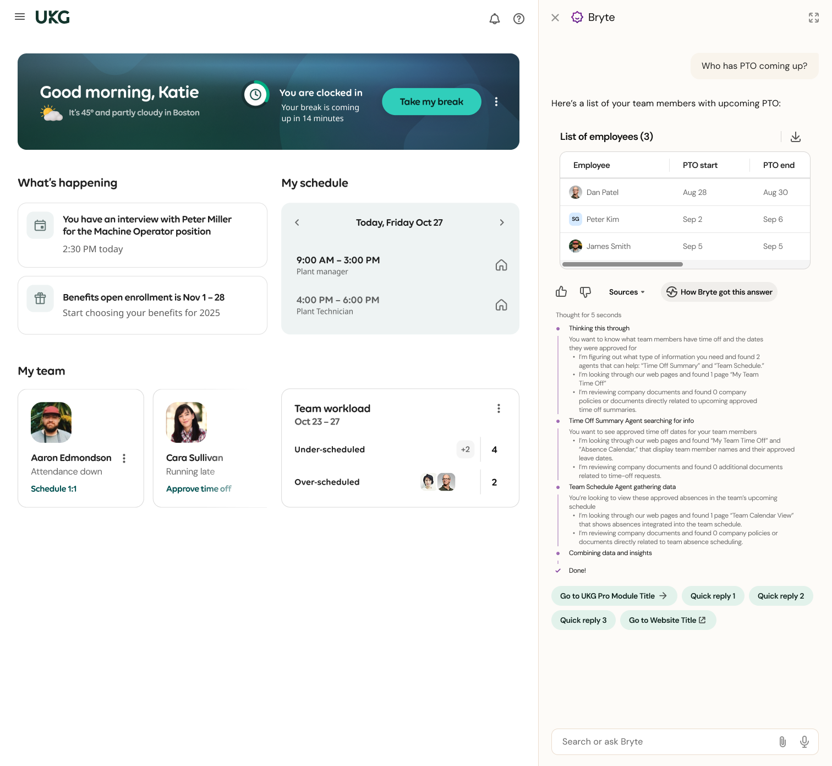Open the Peter Miller interview card
The height and width of the screenshot is (766, 832).
tap(143, 235)
